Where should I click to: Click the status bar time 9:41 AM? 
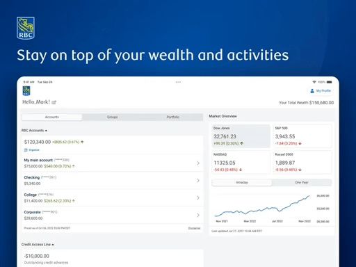[x=29, y=82]
